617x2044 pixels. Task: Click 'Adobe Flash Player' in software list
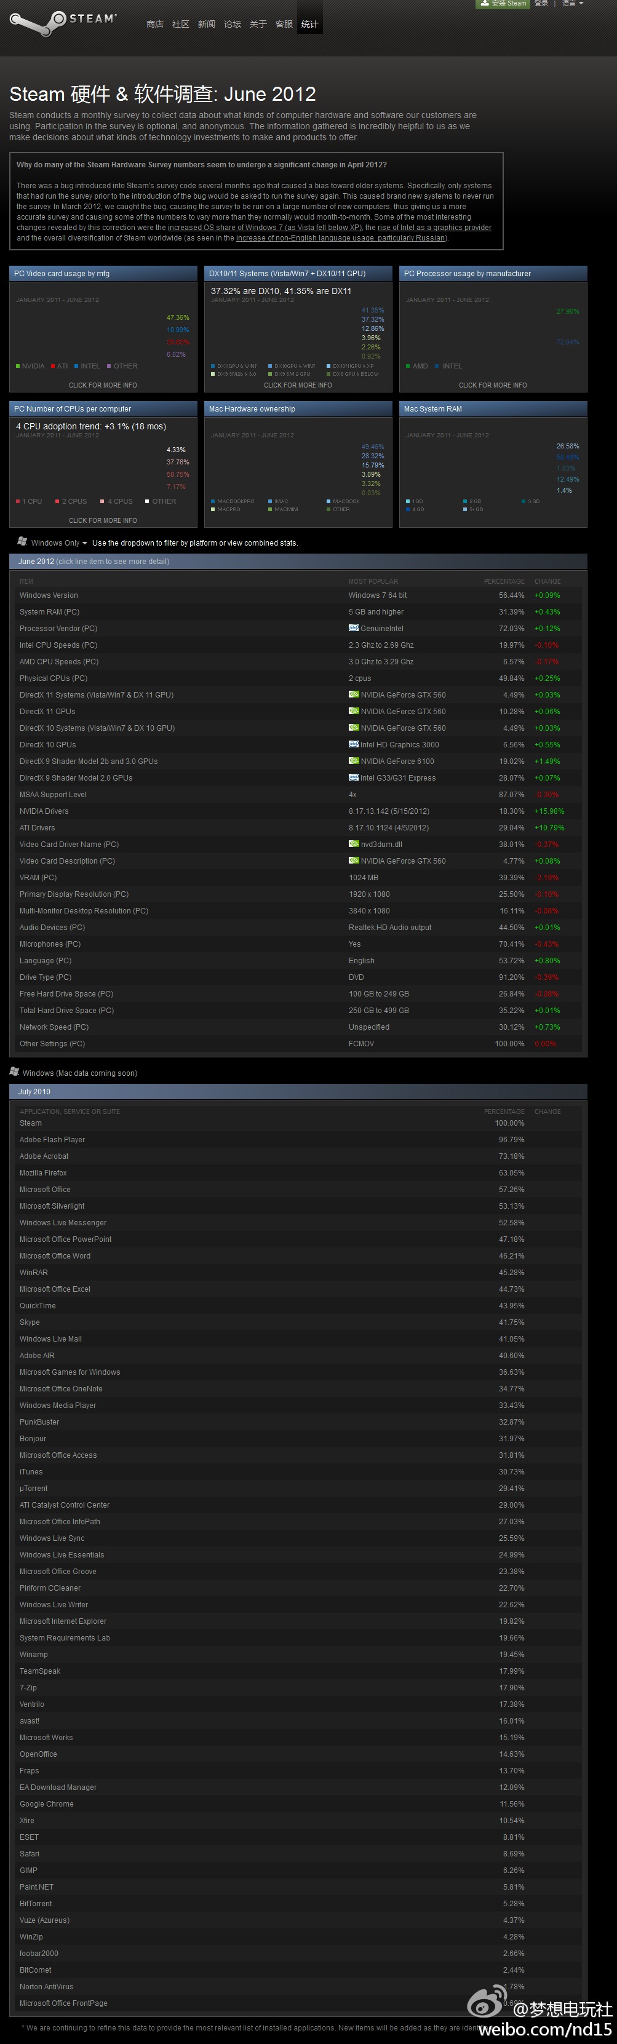point(52,1139)
